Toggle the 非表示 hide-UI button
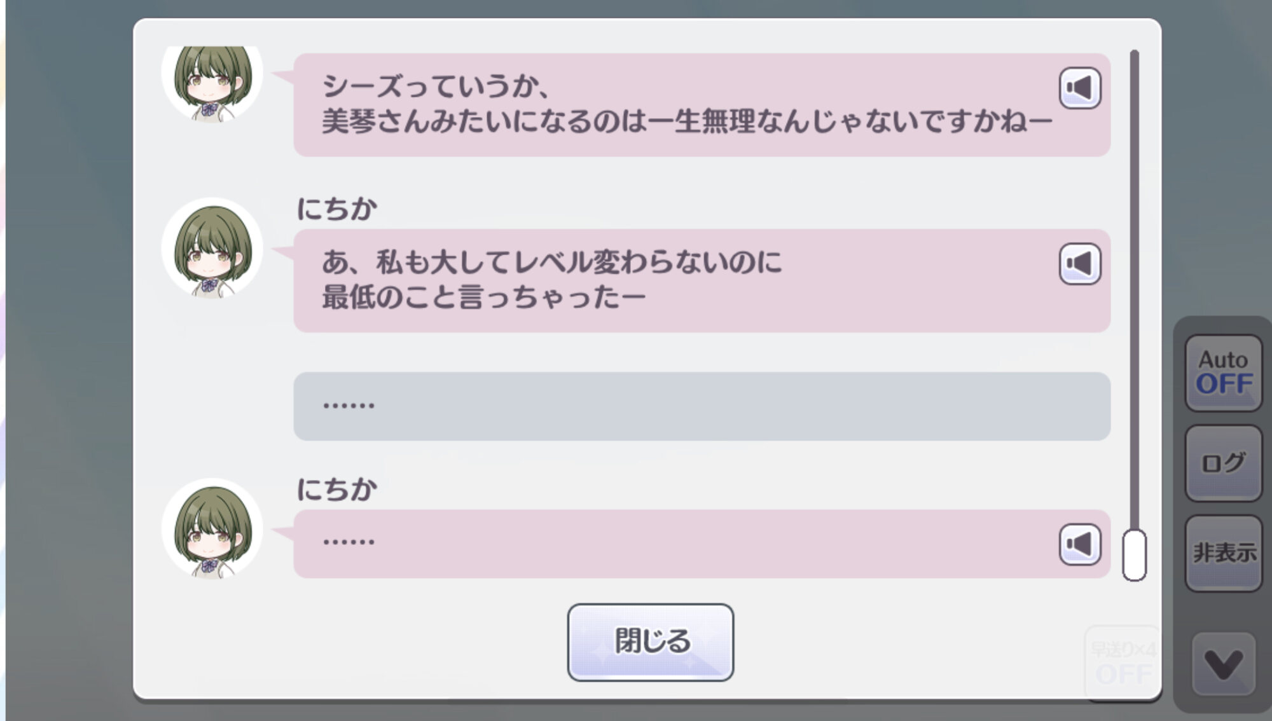 coord(1223,553)
